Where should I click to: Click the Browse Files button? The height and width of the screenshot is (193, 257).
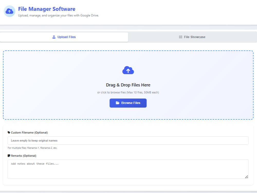[x=128, y=103]
